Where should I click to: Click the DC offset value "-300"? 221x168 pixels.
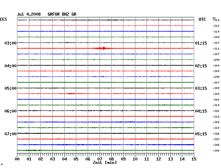tap(216, 100)
